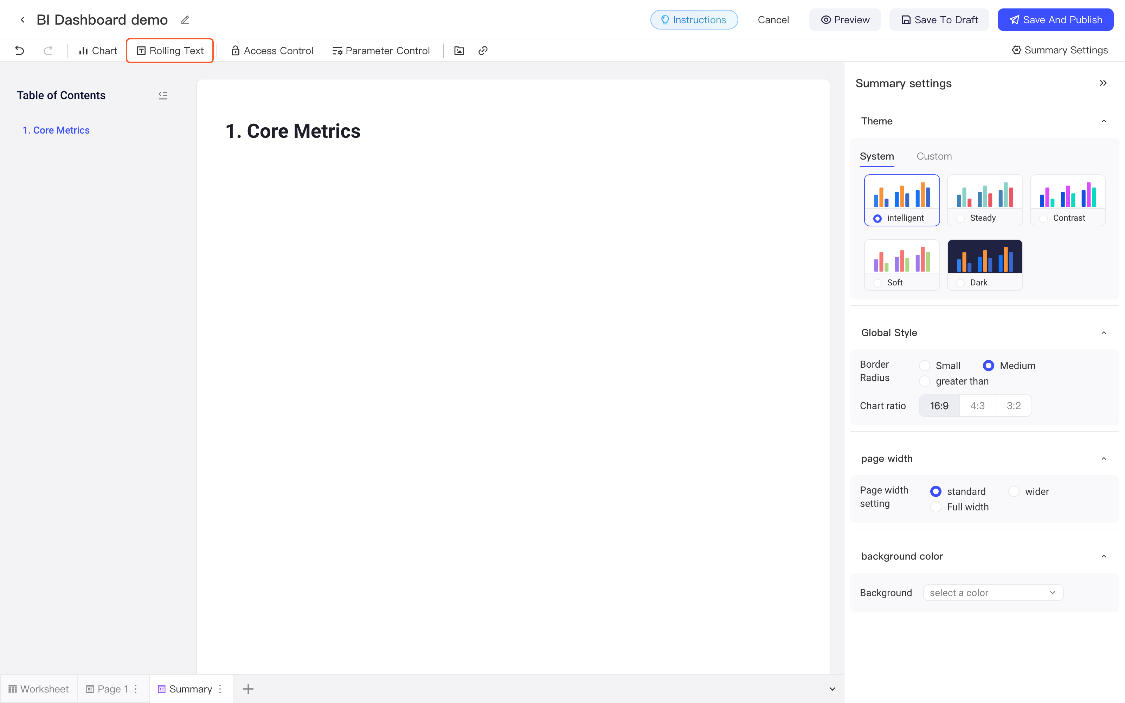Insert an image via picture icon

pos(459,50)
